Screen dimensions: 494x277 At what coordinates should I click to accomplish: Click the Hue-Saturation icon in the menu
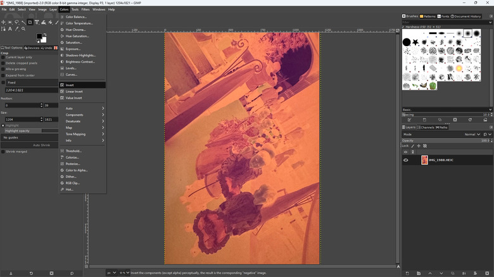pos(62,36)
